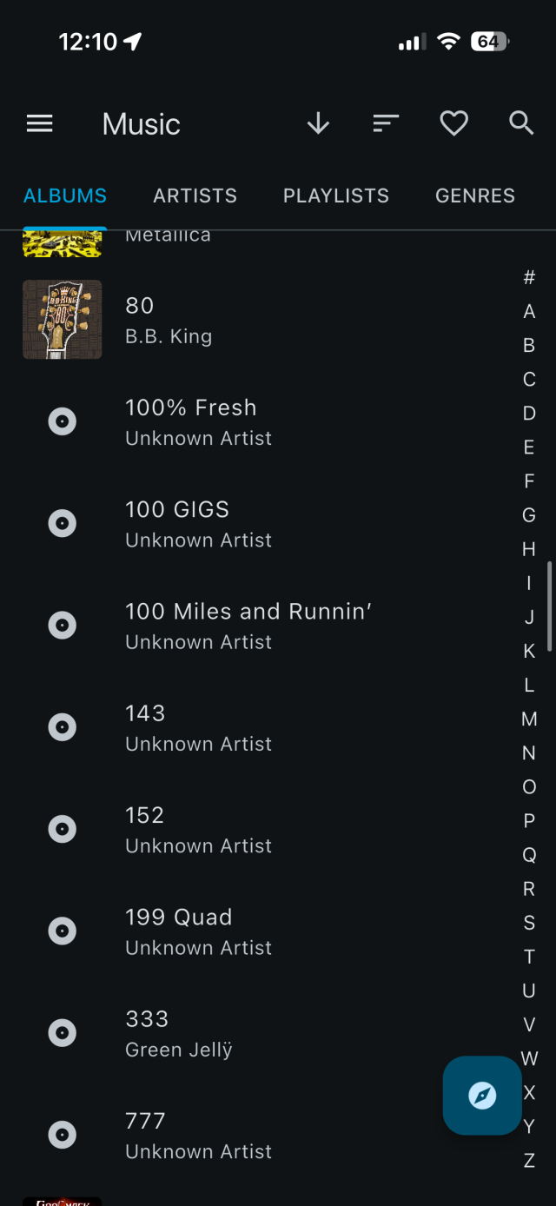Tap the disc icon next to 199 Quad
The image size is (556, 1206).
[62, 931]
